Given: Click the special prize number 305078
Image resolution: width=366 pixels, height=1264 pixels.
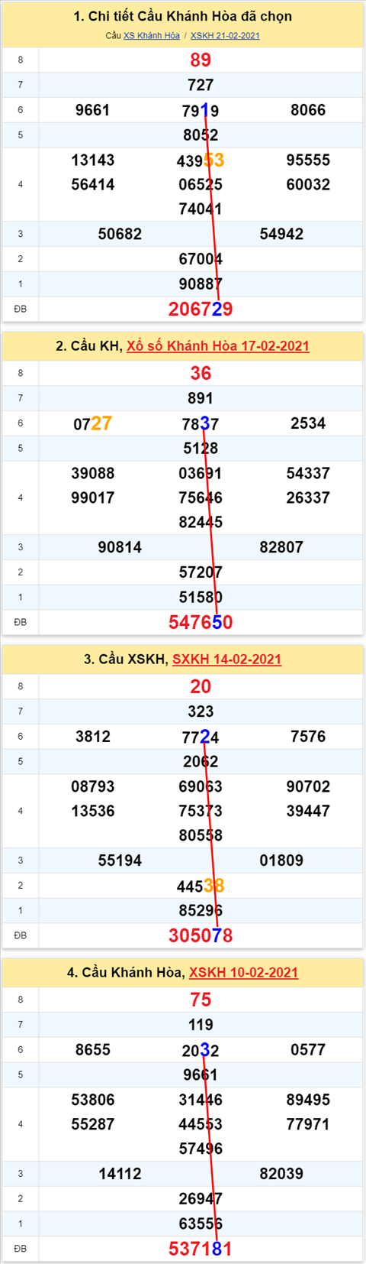Looking at the screenshot, I should 201,935.
